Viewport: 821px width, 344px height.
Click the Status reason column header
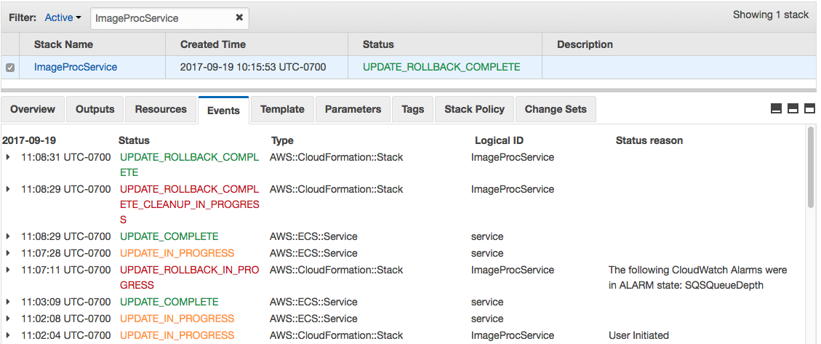[649, 140]
